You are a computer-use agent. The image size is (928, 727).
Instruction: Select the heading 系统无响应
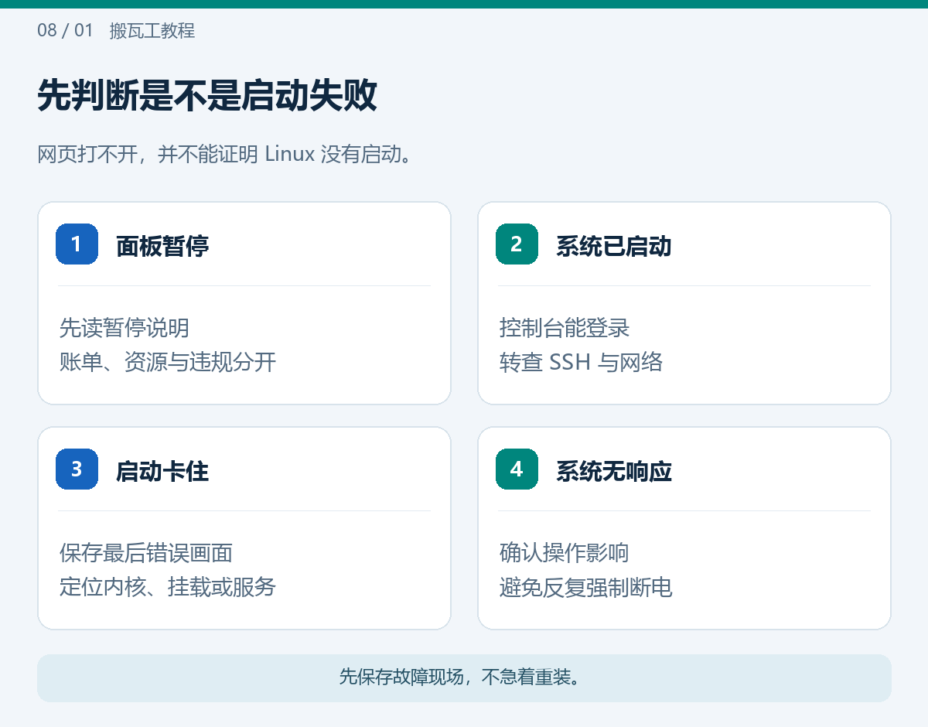tap(614, 471)
